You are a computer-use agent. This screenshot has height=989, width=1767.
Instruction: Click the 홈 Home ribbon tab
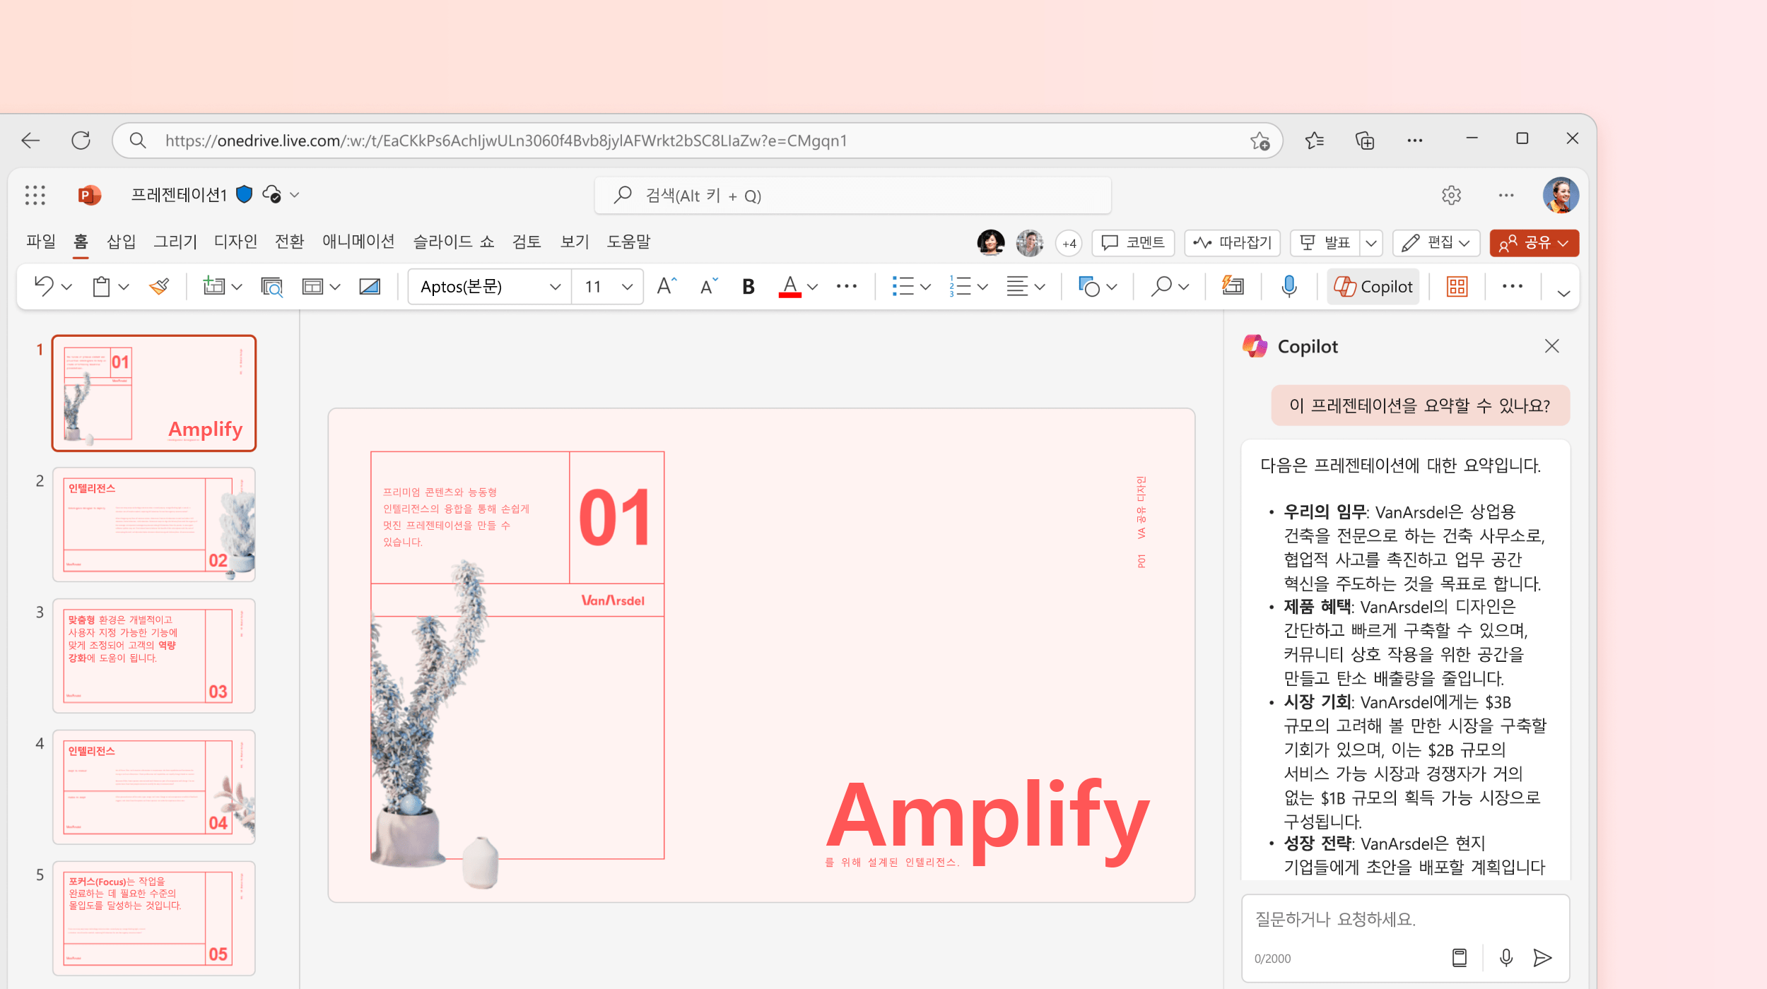[80, 242]
